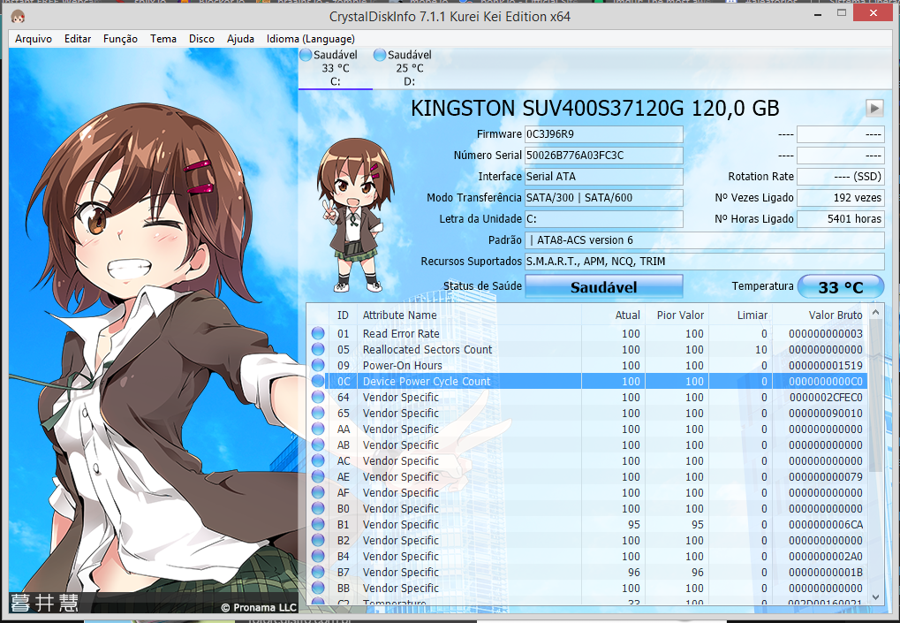The width and height of the screenshot is (900, 623).
Task: Click the 33 °C temperature button
Action: pyautogui.click(x=841, y=286)
